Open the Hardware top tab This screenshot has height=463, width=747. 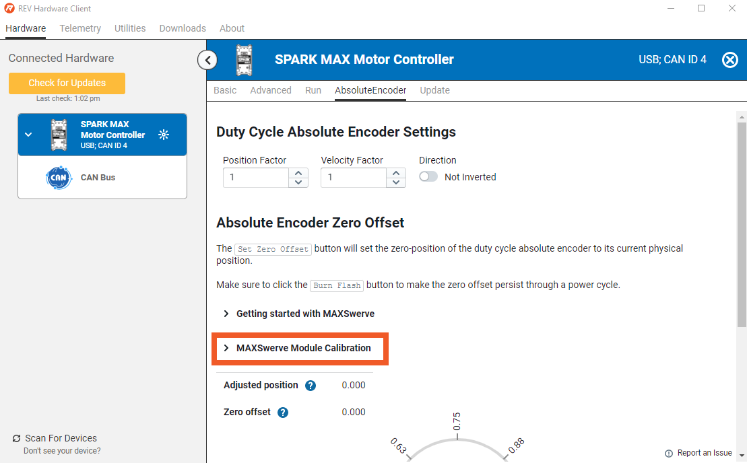point(26,28)
